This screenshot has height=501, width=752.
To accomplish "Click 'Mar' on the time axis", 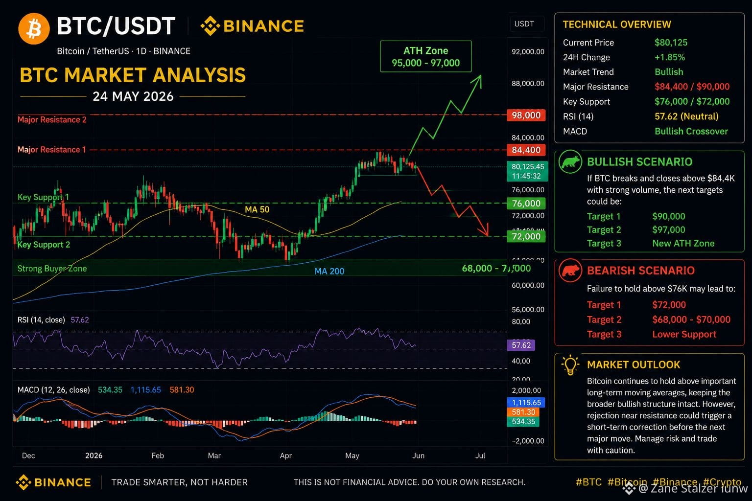I will point(214,455).
